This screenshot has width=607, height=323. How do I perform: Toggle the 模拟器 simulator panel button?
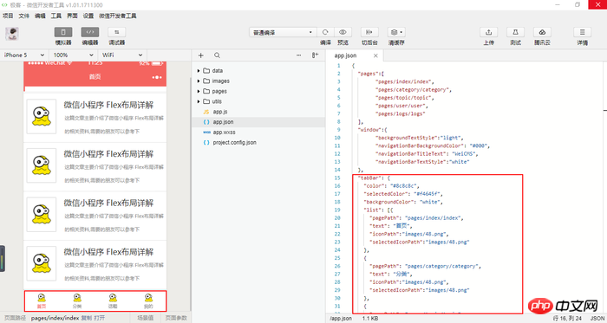(63, 32)
